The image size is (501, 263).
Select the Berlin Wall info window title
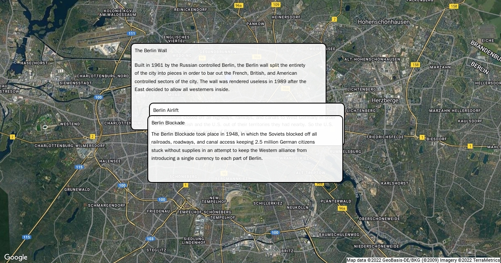(151, 51)
